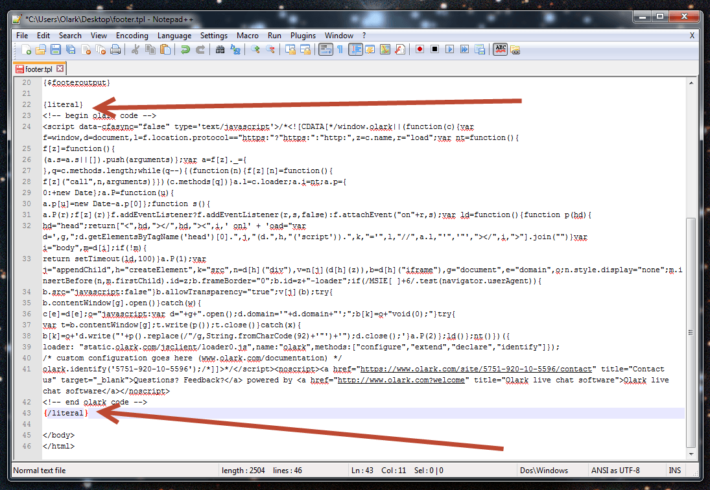Open the Encoding menu

[132, 36]
